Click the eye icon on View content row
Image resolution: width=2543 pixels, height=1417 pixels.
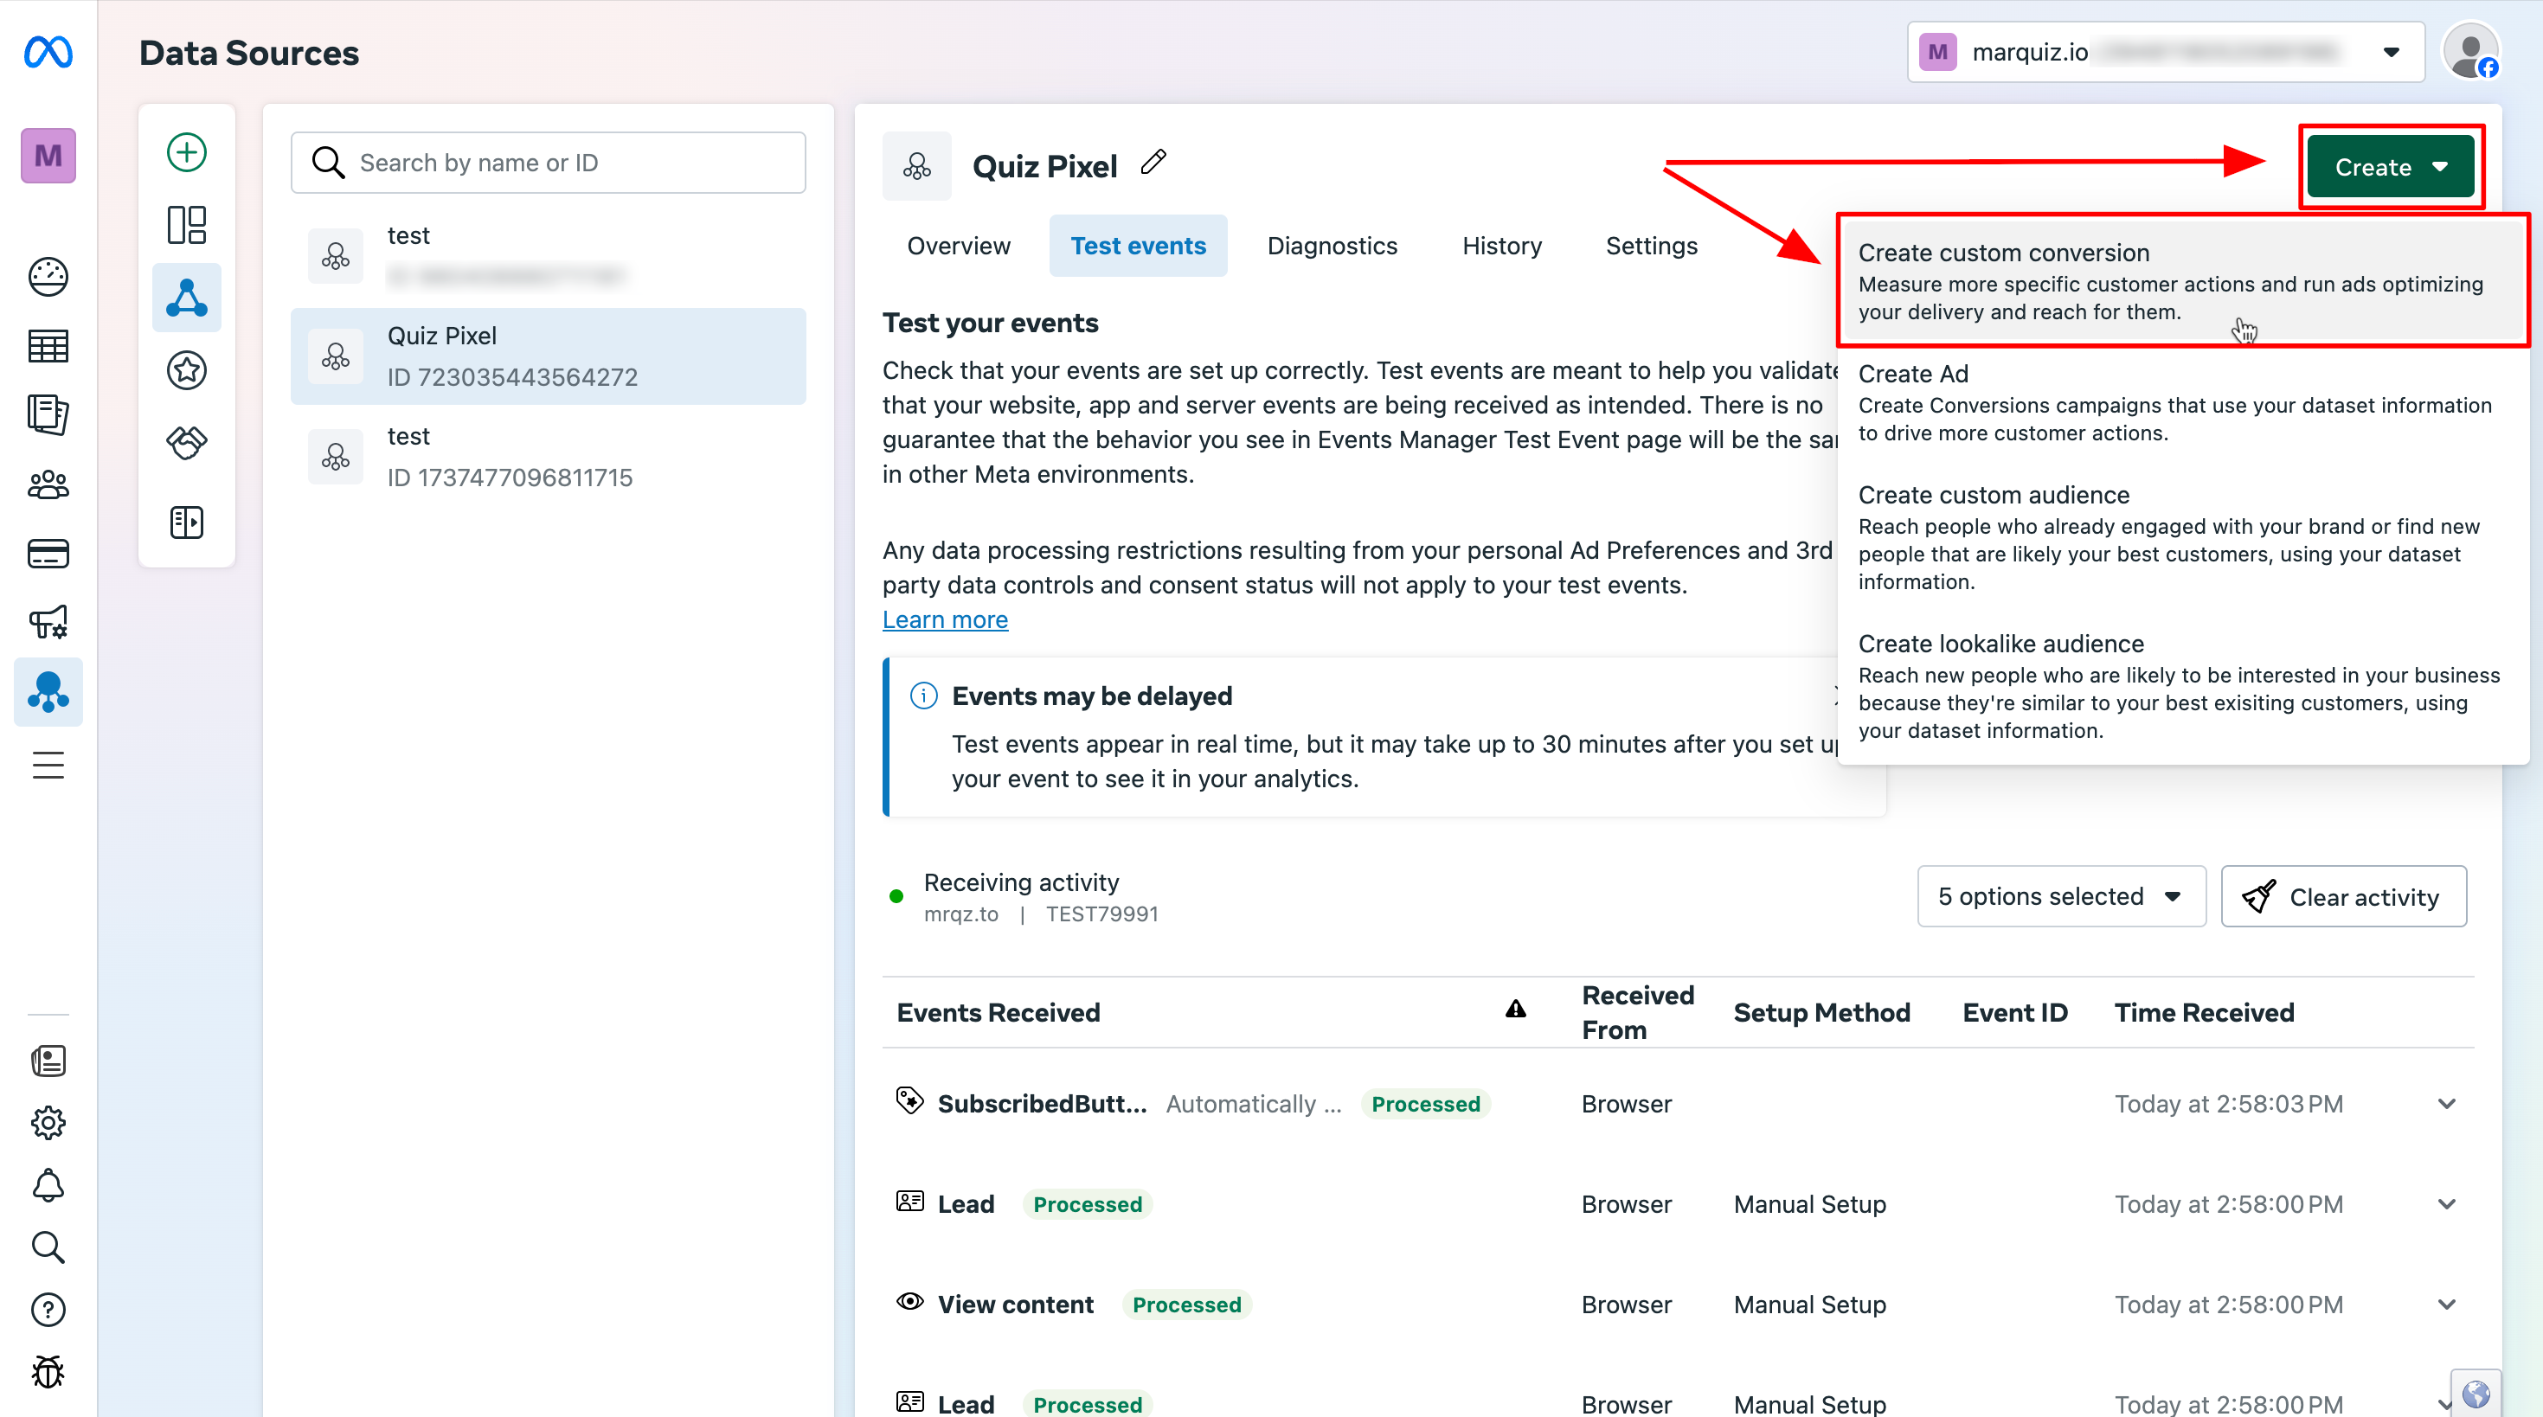pyautogui.click(x=909, y=1302)
